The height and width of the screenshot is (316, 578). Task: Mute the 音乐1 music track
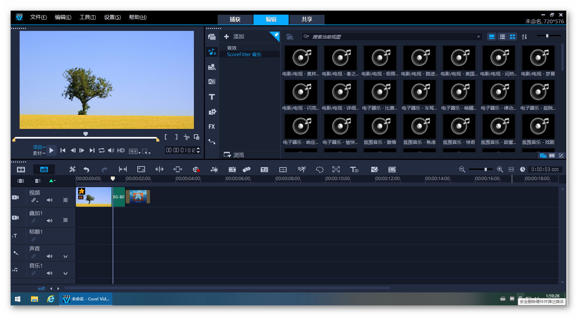(49, 273)
